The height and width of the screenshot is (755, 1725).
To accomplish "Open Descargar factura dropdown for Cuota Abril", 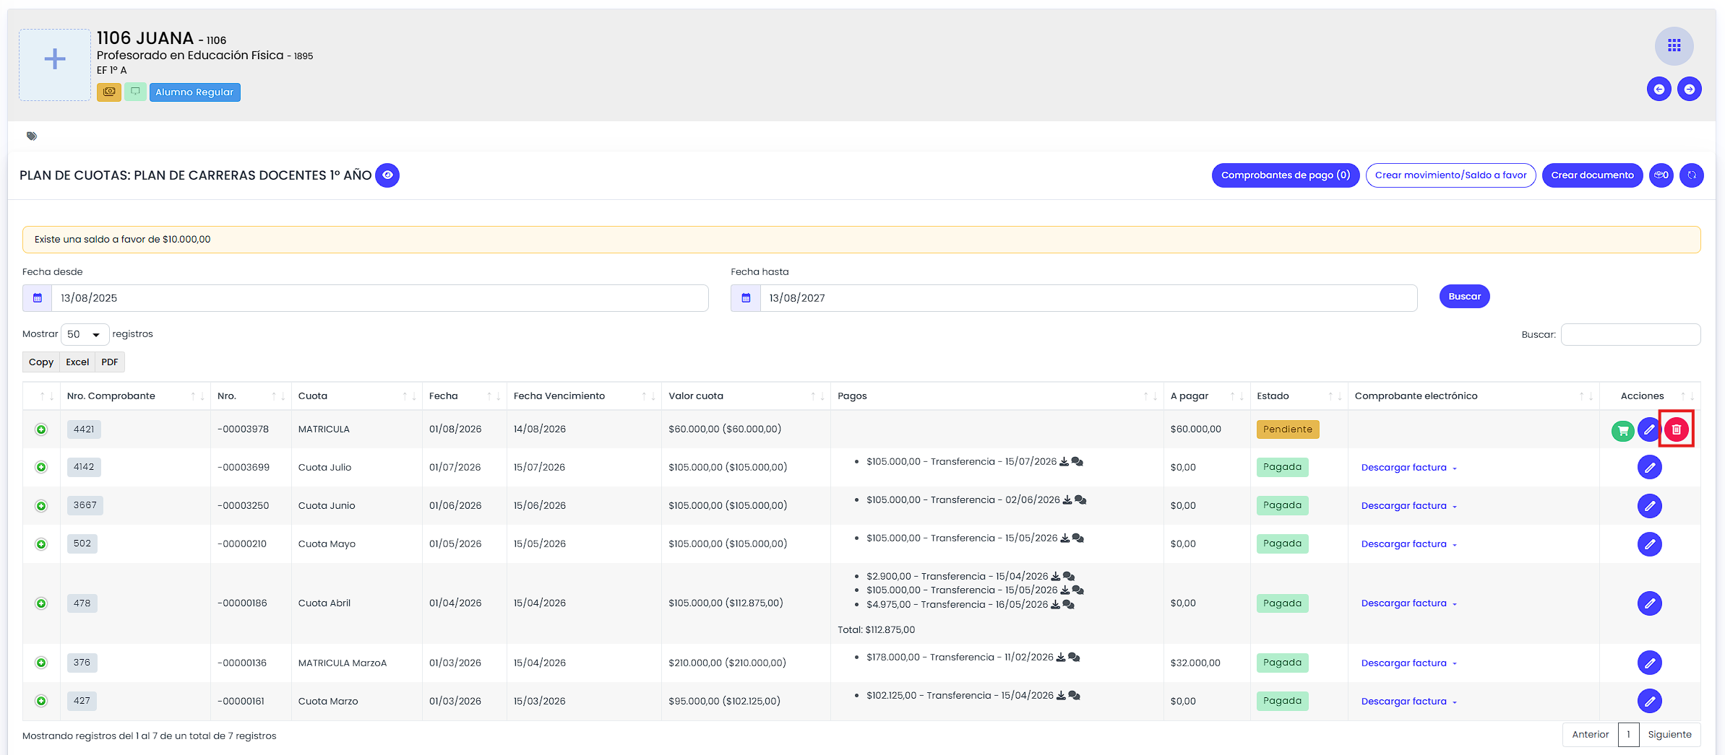I will tap(1409, 603).
